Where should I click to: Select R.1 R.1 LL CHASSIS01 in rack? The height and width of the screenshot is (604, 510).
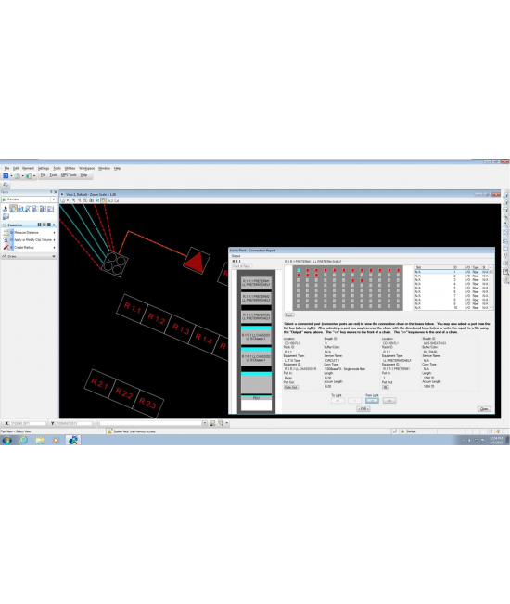(x=256, y=337)
